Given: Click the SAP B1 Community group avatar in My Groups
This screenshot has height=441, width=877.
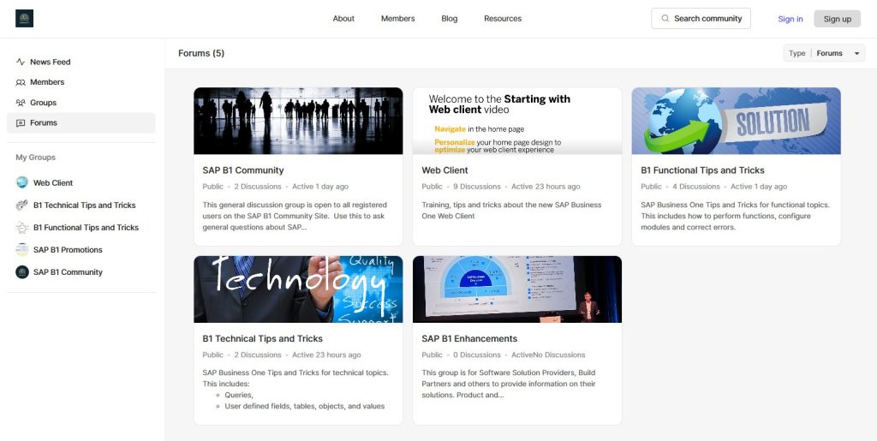Looking at the screenshot, I should point(21,272).
